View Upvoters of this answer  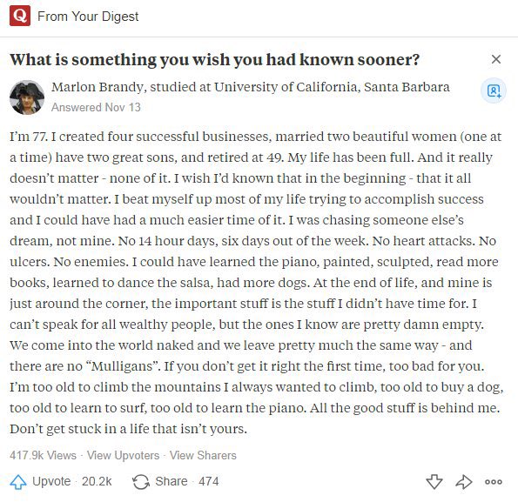[x=123, y=456]
